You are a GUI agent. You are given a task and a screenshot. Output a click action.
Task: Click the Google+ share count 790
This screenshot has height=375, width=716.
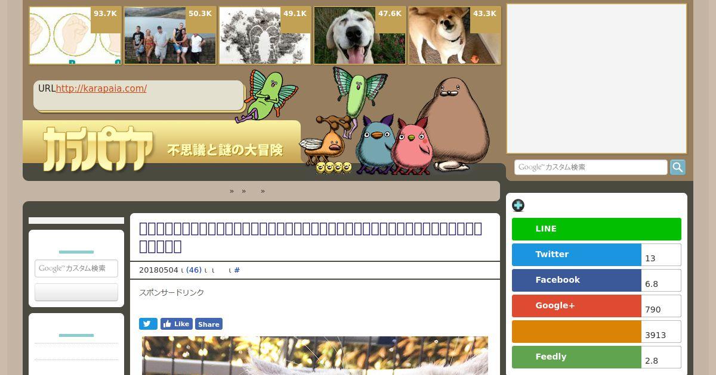[661, 307]
